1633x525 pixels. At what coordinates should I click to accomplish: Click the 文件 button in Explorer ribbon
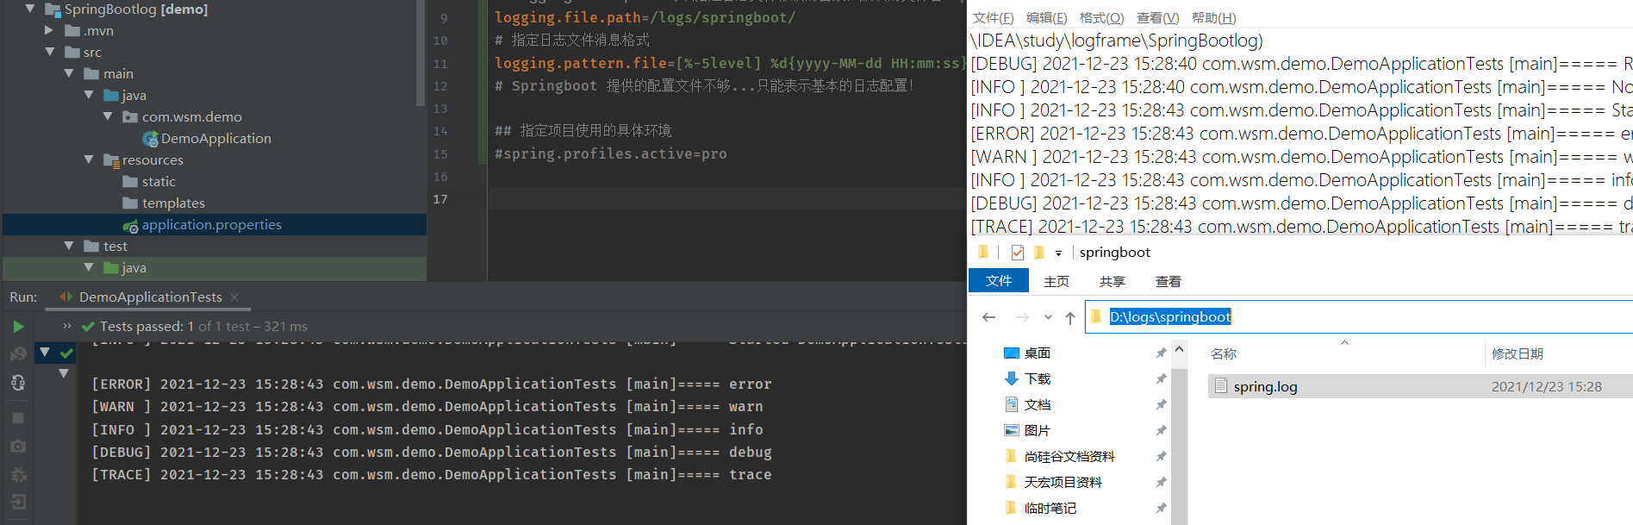[x=999, y=281]
